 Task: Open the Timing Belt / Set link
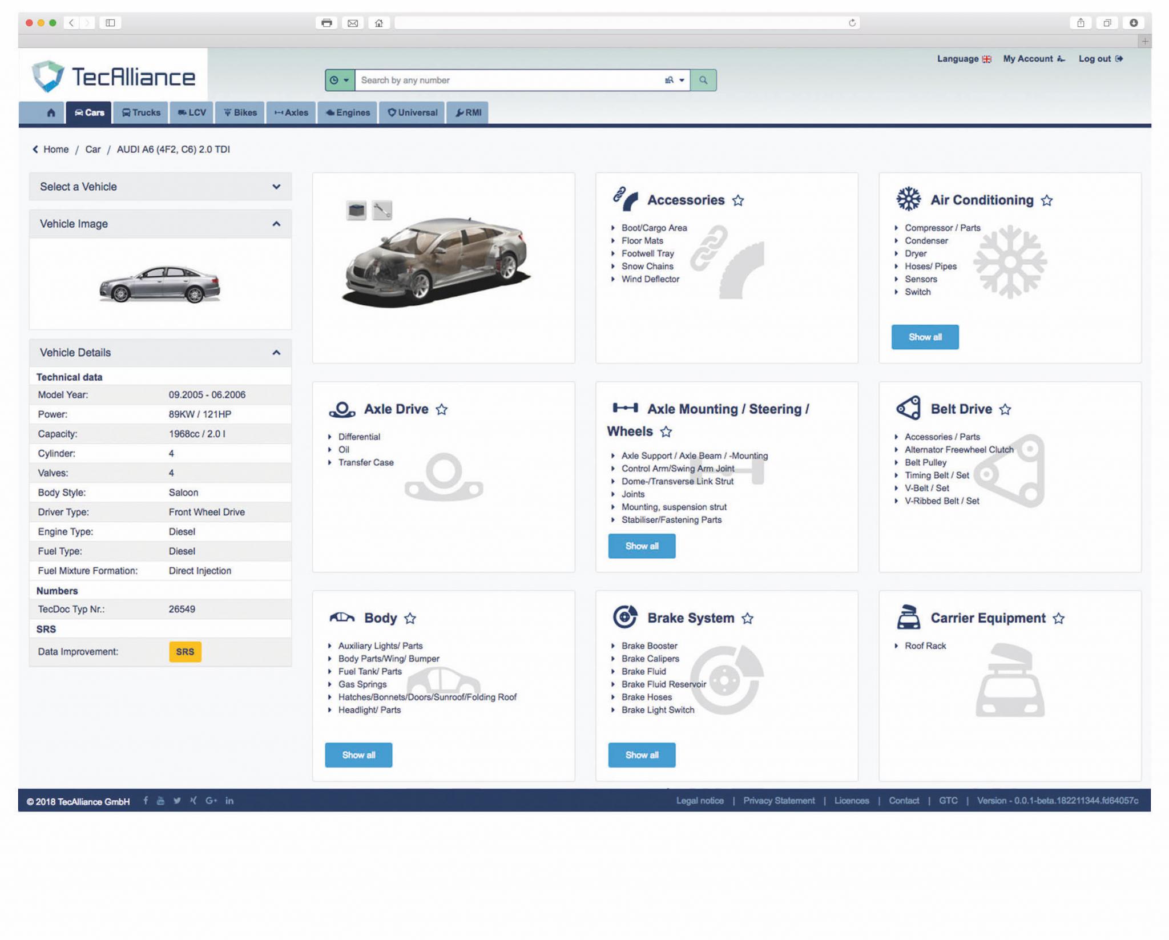pyautogui.click(x=937, y=475)
